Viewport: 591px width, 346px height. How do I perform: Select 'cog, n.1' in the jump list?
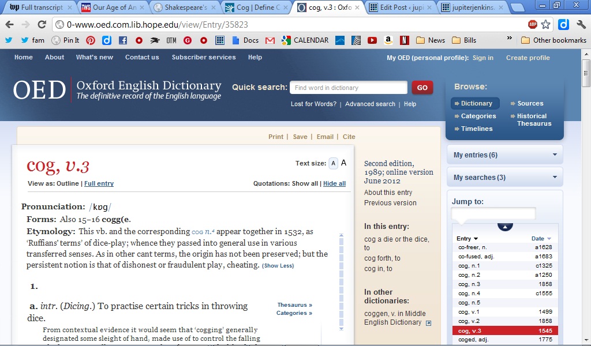pyautogui.click(x=505, y=266)
